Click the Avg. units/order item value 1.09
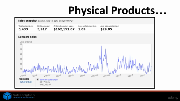The height and width of the screenshot is (101, 180). 82,29
